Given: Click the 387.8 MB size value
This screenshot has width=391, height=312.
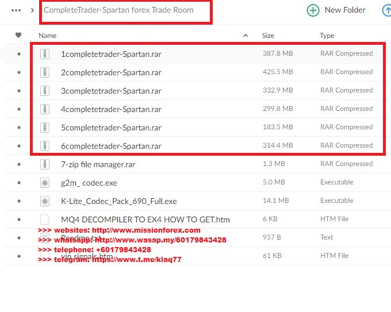Looking at the screenshot, I should (278, 53).
